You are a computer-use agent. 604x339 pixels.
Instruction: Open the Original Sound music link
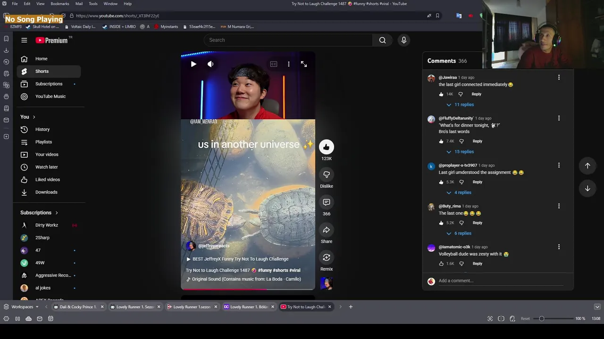(x=243, y=279)
